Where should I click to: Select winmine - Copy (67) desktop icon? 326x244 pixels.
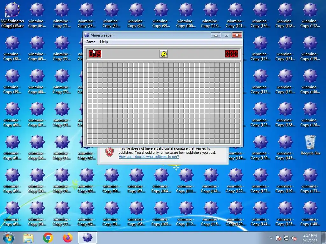[x=37, y=114]
